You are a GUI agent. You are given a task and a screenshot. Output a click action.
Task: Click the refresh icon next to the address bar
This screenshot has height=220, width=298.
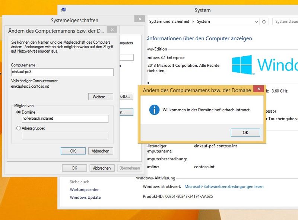(x=264, y=22)
